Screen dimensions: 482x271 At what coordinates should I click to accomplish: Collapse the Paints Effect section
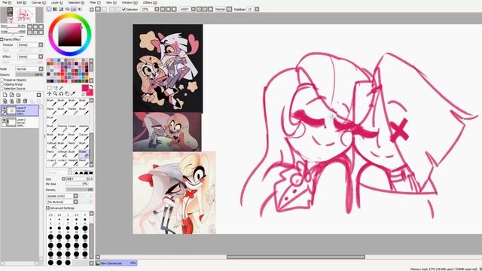click(x=2, y=39)
